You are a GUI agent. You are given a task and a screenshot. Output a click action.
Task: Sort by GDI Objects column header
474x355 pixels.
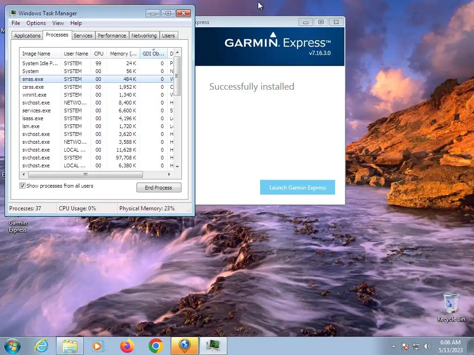tap(154, 54)
